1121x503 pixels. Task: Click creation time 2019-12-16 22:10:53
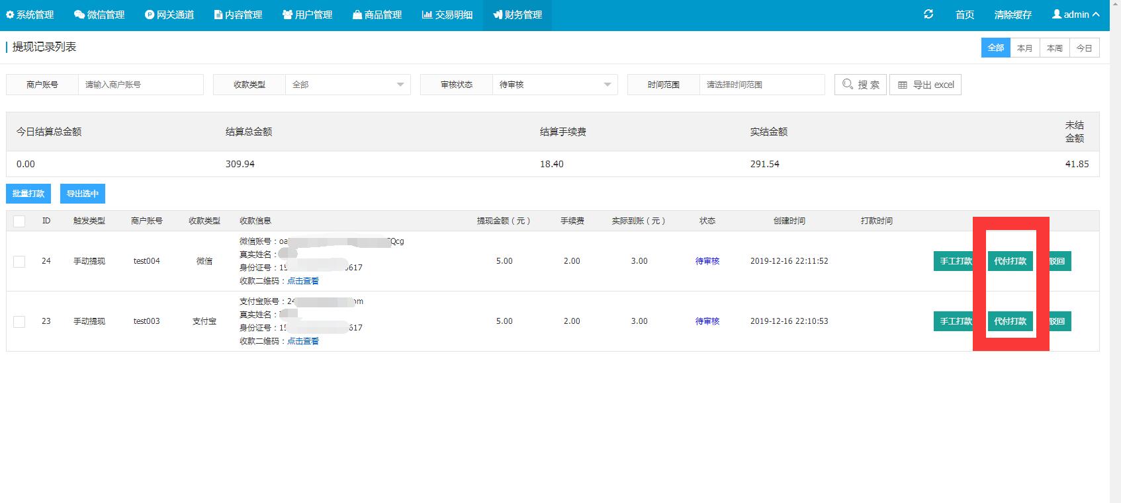[789, 321]
